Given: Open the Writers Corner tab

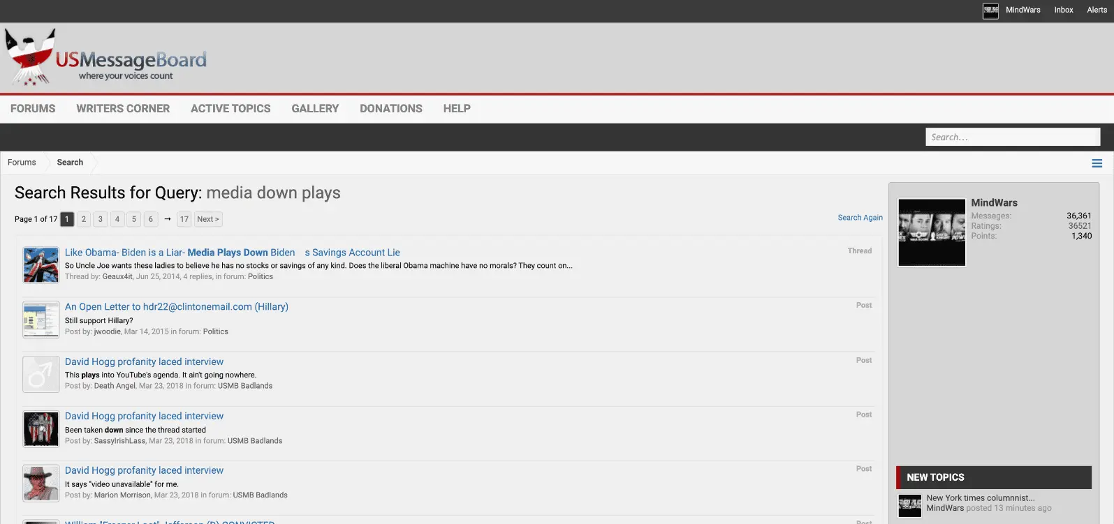Looking at the screenshot, I should click(123, 109).
